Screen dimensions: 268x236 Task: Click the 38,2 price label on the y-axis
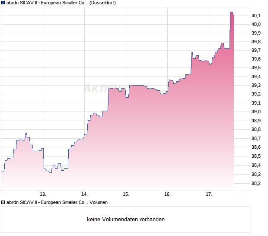tap(256, 183)
